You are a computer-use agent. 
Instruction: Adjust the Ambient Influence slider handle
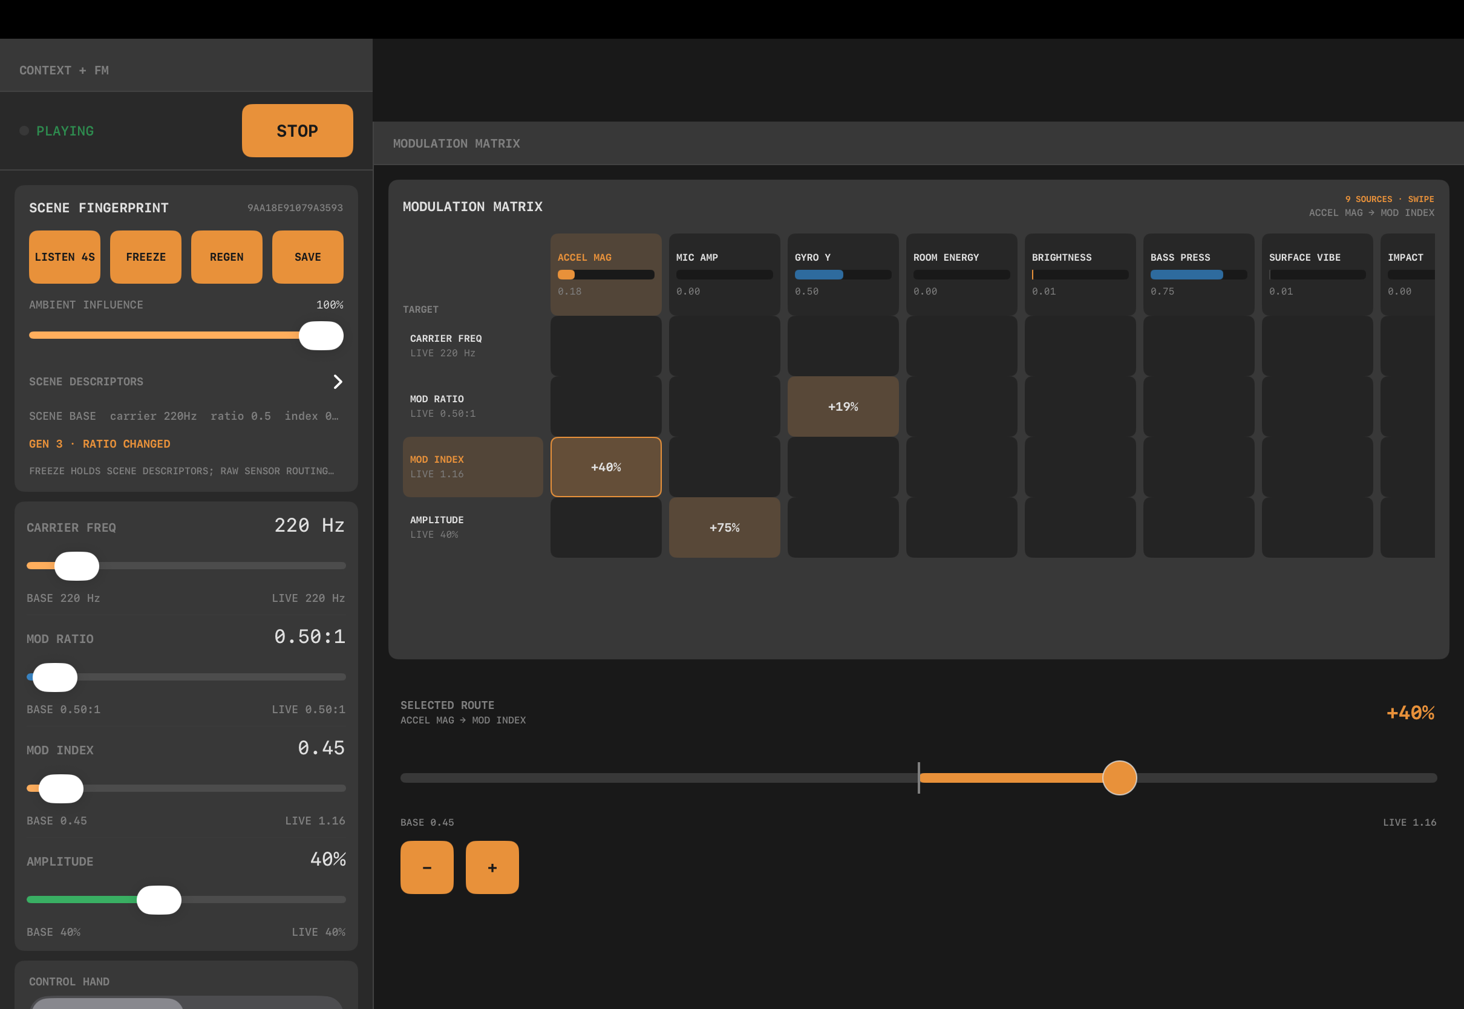(x=321, y=336)
